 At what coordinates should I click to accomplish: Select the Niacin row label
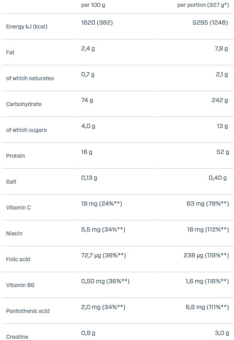(14, 233)
